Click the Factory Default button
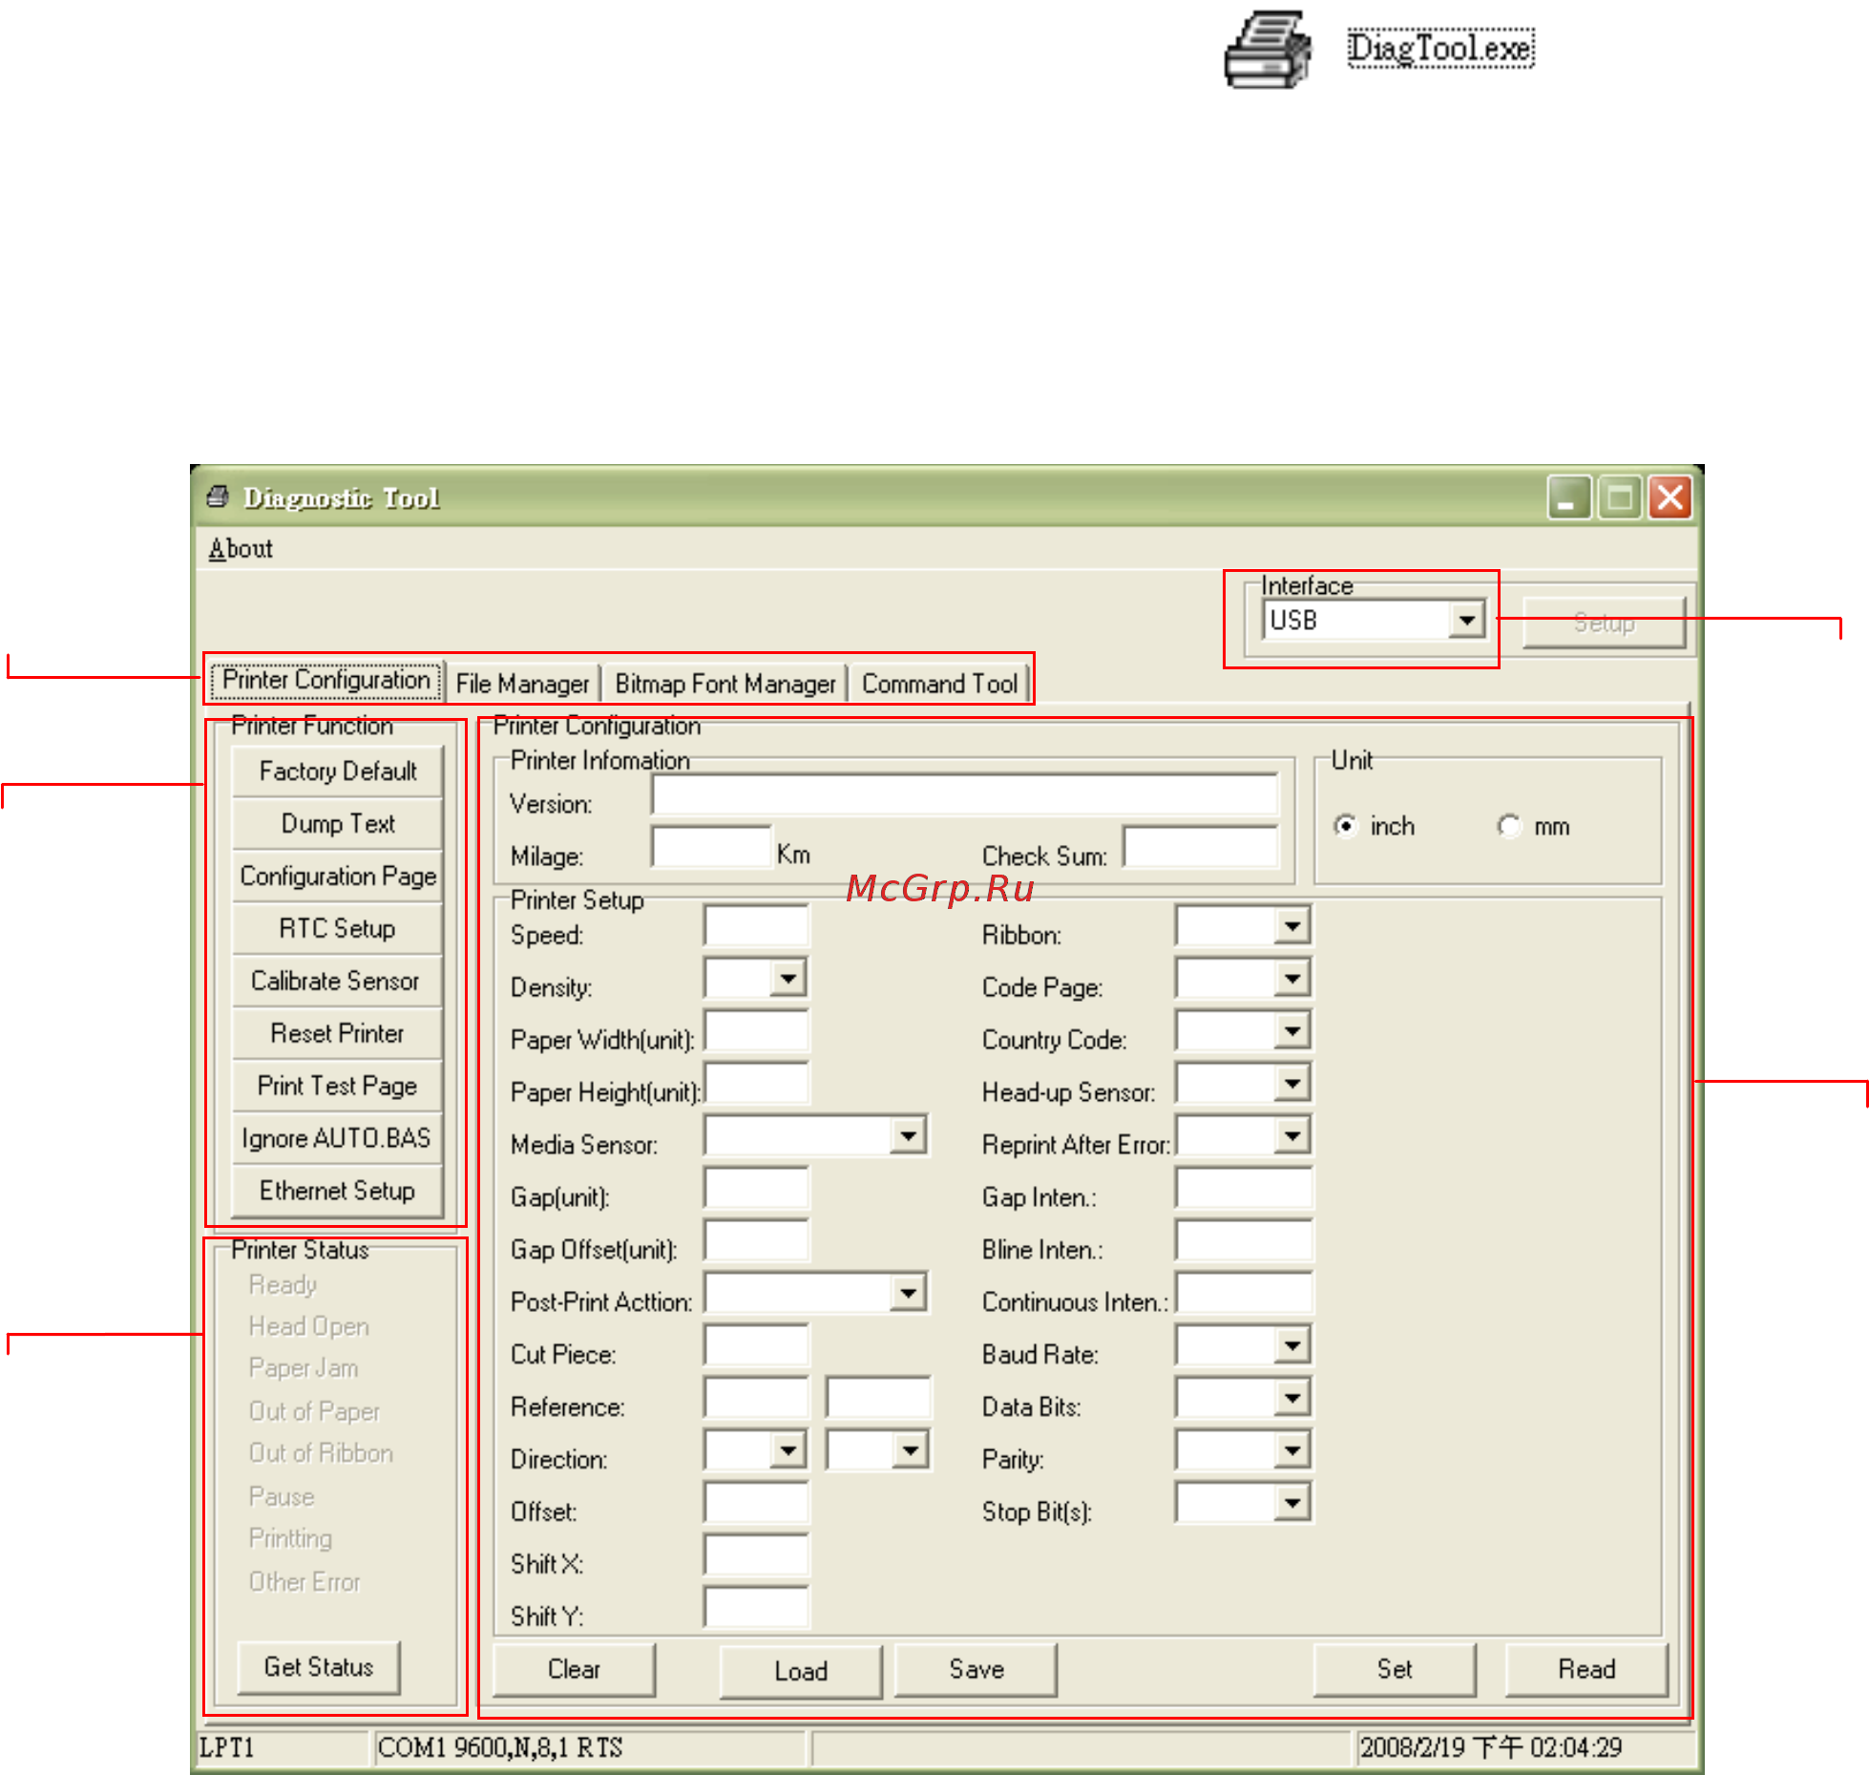 338,771
